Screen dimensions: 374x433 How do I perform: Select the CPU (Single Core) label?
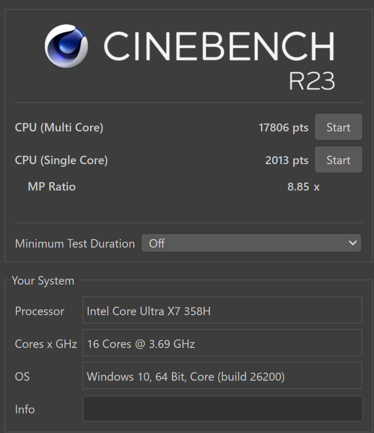click(x=61, y=160)
